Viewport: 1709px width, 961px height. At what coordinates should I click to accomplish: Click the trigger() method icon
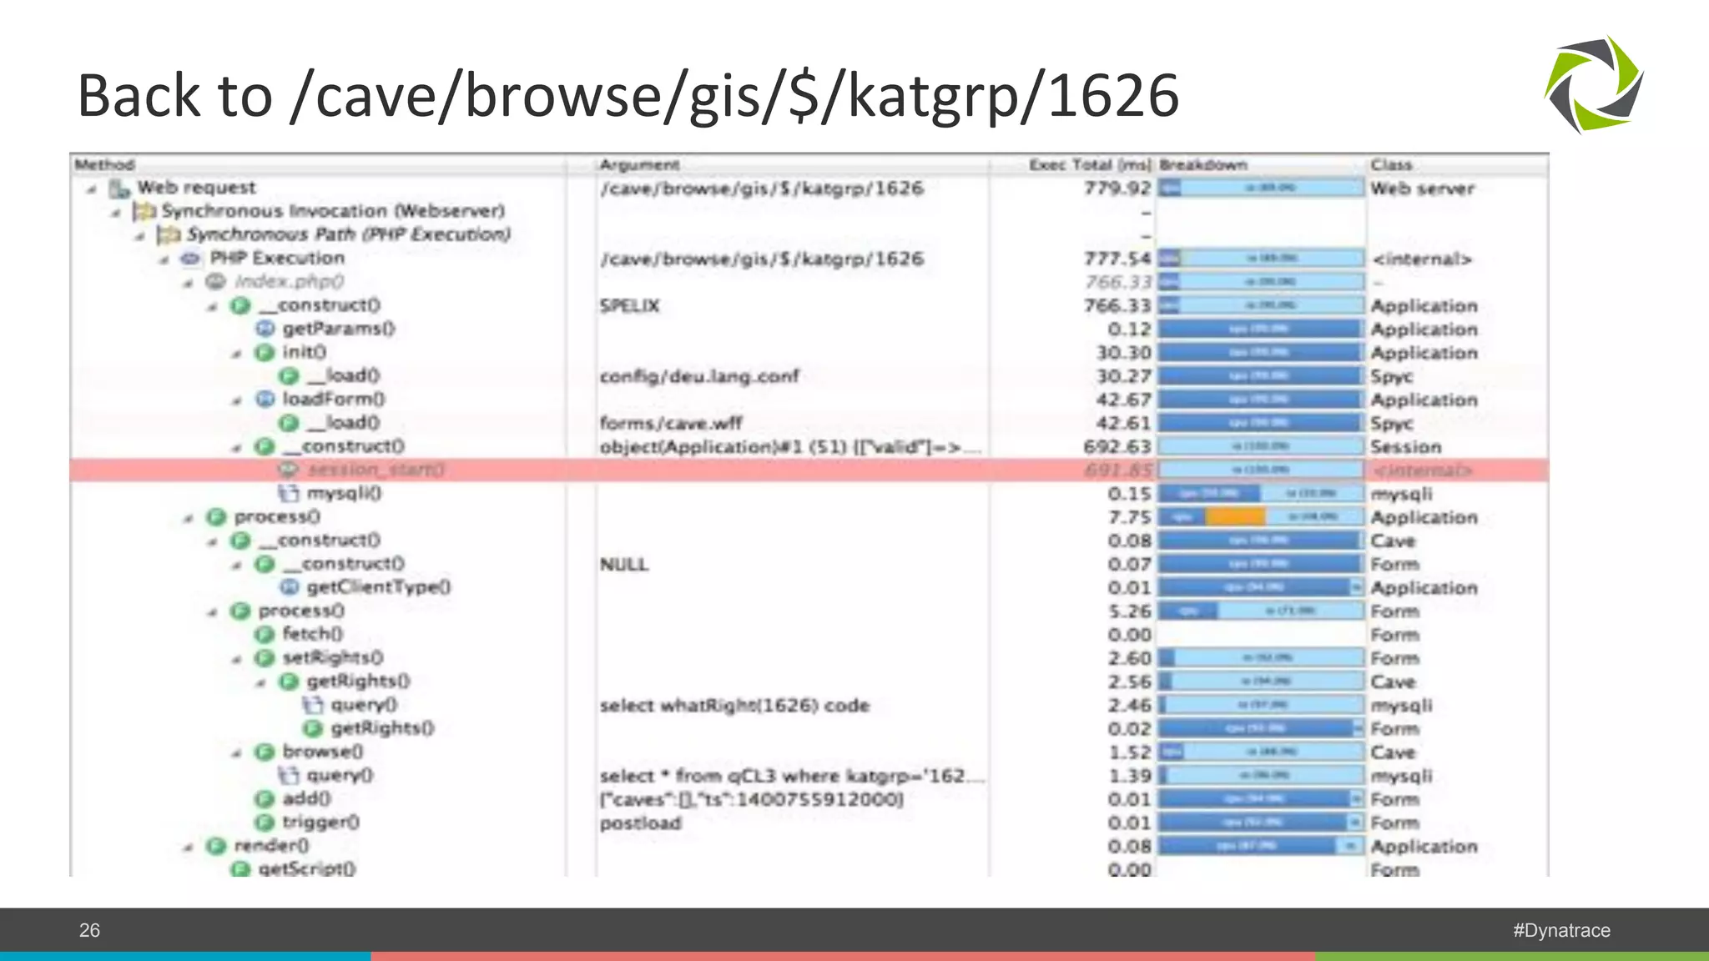tap(265, 823)
